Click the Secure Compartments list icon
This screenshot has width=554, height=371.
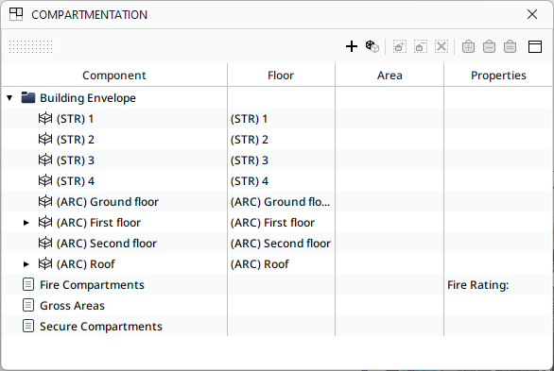(28, 327)
